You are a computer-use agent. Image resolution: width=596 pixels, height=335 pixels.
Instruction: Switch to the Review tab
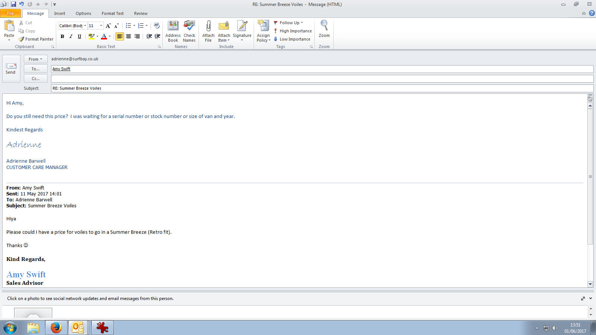(x=141, y=13)
